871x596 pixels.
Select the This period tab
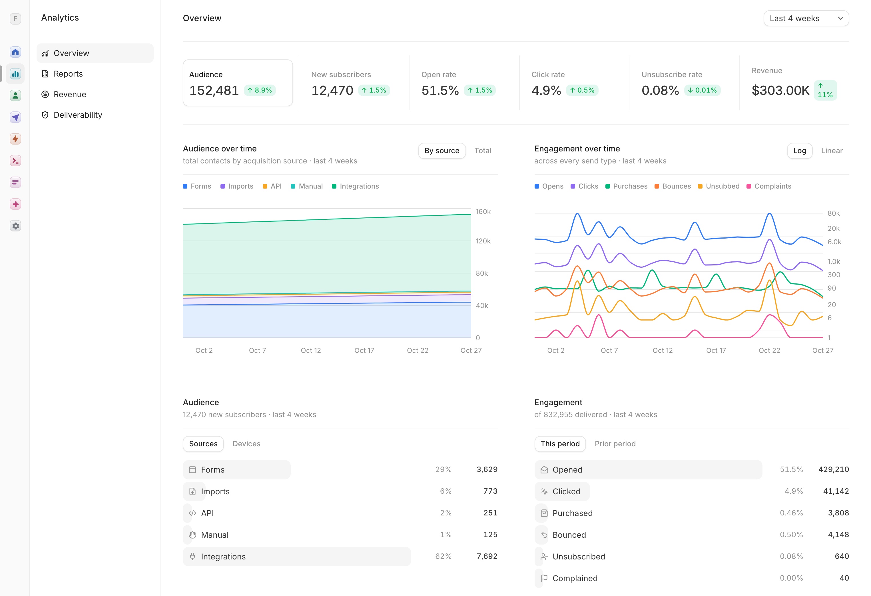pos(560,444)
